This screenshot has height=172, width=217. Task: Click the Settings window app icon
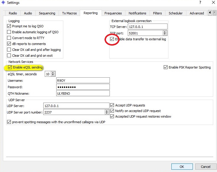tap(3, 3)
